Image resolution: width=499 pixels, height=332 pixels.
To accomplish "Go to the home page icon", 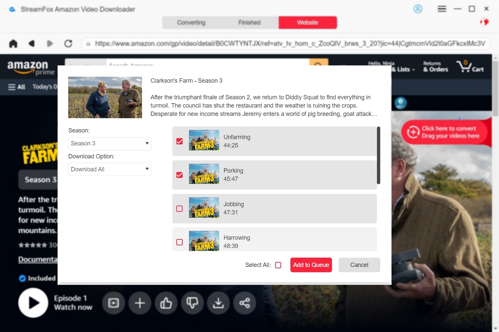I will click(13, 43).
